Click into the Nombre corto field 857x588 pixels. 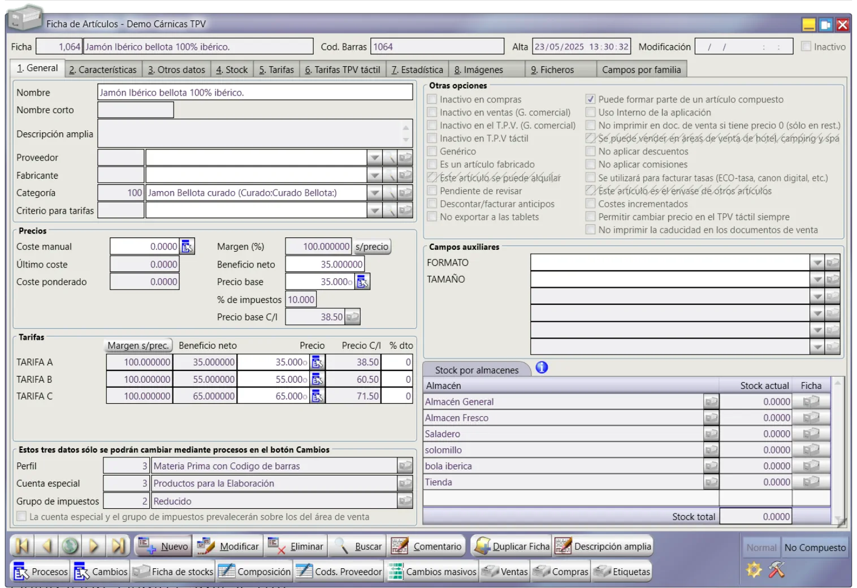click(136, 110)
